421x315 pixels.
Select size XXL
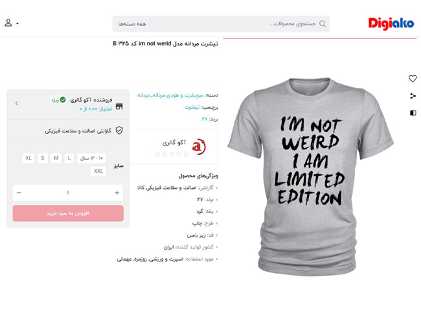point(98,171)
